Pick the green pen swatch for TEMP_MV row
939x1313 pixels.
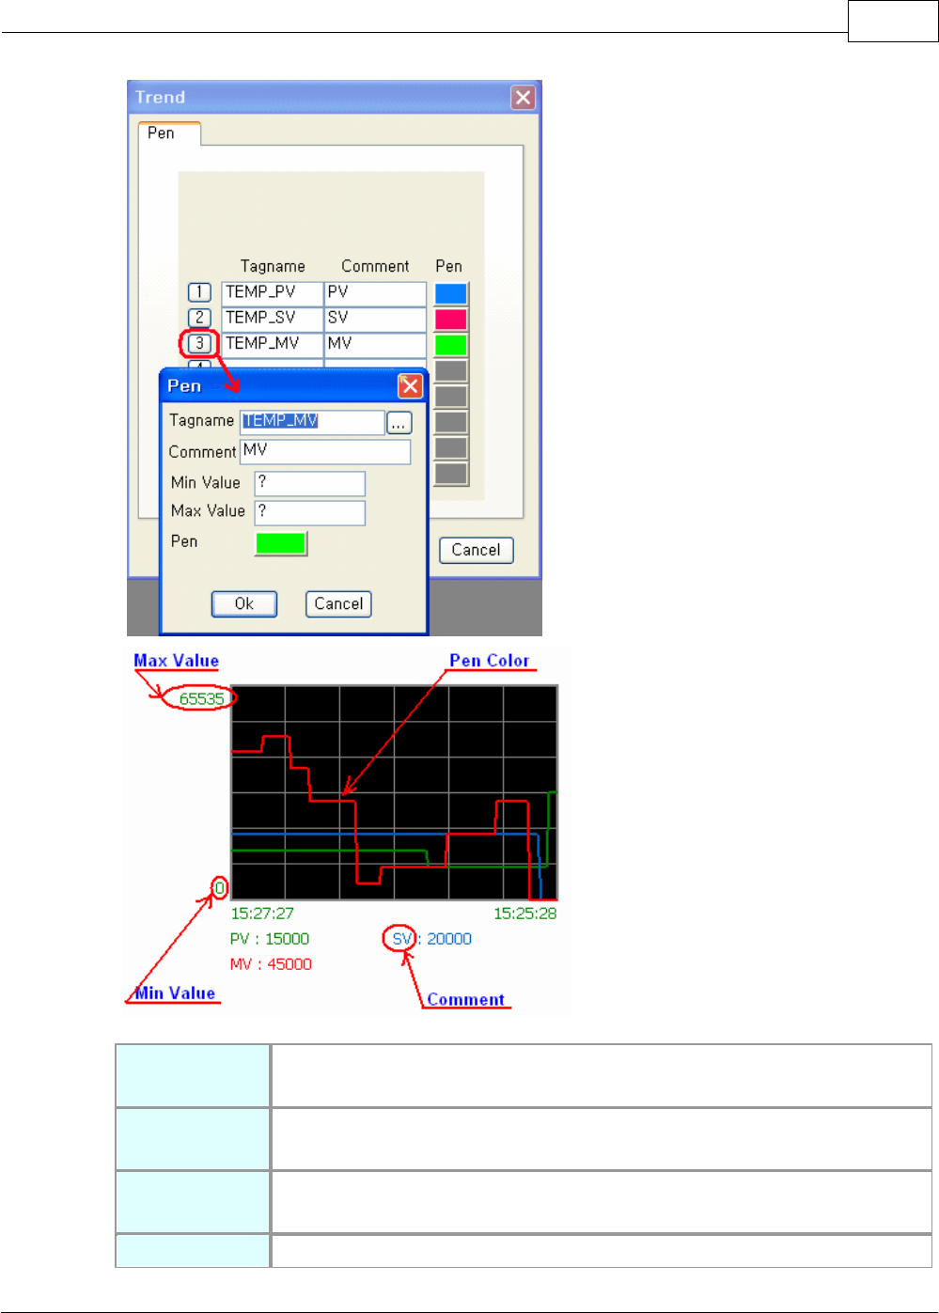[x=451, y=345]
